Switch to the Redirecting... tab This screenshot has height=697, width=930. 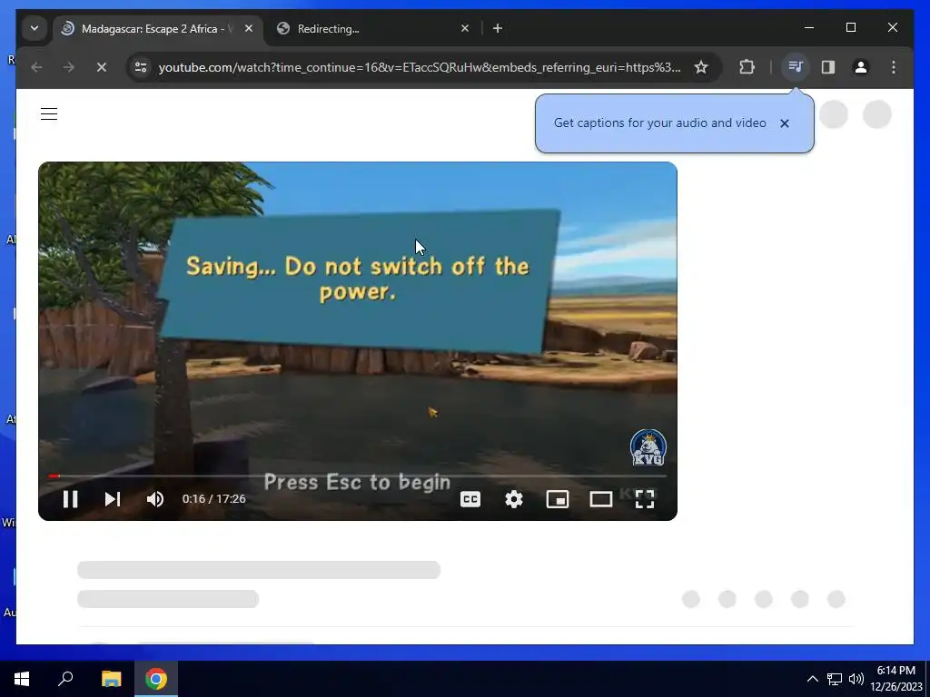pyautogui.click(x=375, y=28)
